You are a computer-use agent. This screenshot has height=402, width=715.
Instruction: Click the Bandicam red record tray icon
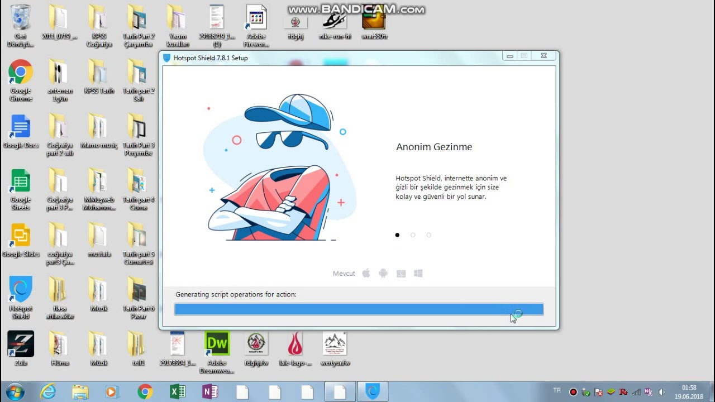click(x=573, y=392)
